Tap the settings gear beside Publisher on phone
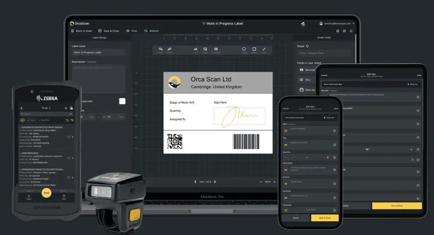Screen dimensions: 434x235 pos(335,198)
